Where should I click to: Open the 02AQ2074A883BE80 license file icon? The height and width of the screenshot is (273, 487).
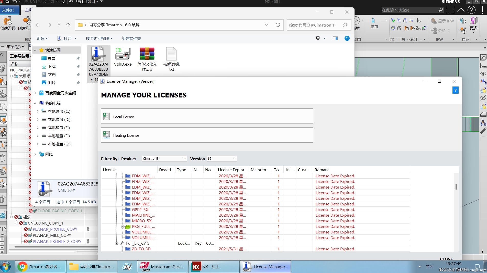(98, 54)
